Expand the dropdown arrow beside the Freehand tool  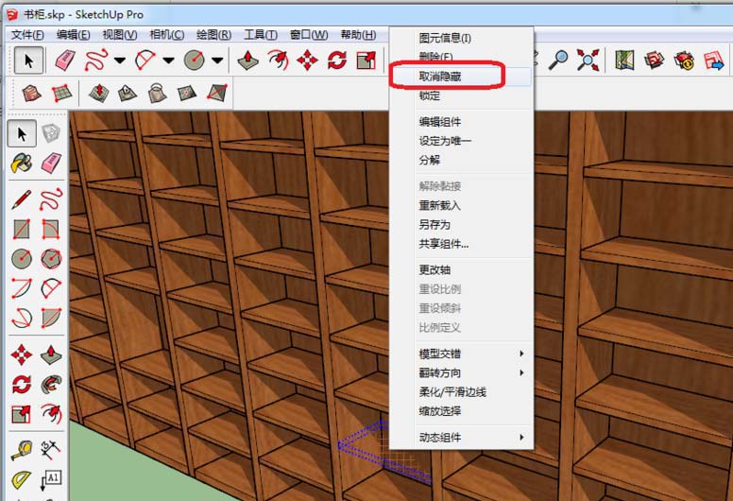point(120,60)
